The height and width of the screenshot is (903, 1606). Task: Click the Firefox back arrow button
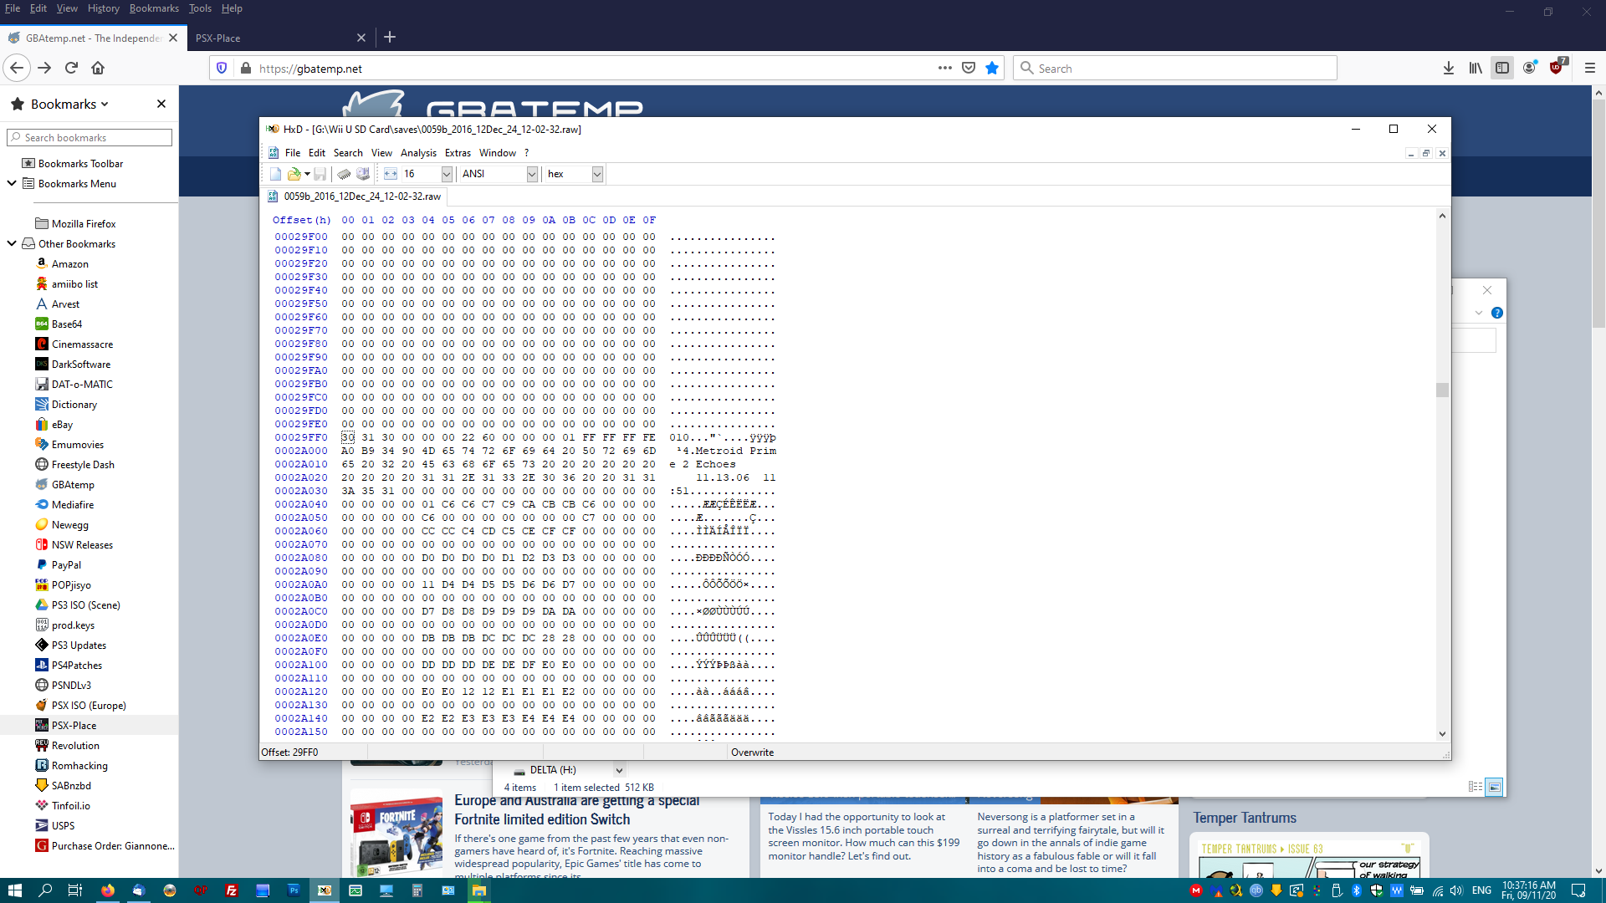[x=18, y=69]
